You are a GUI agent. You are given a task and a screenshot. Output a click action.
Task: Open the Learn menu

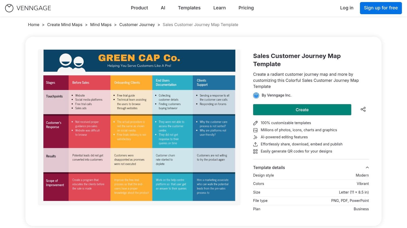[x=219, y=8]
